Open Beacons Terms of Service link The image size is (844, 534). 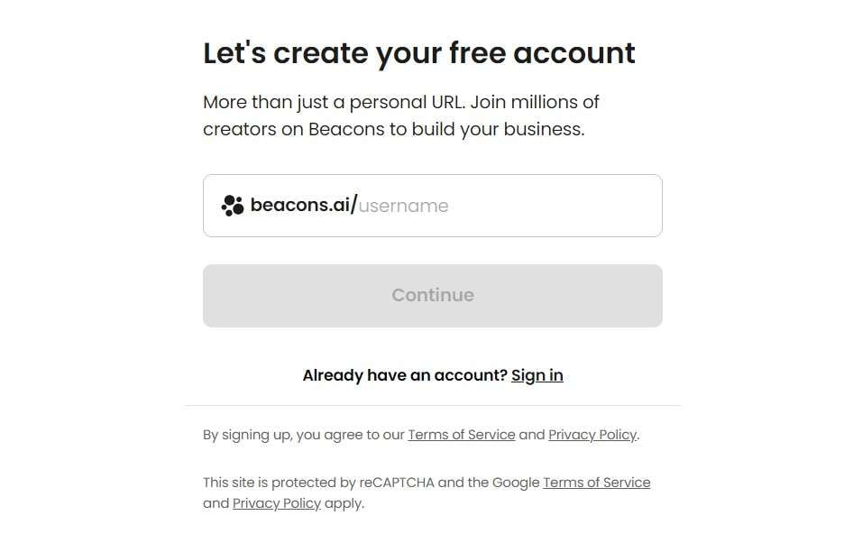coord(461,435)
